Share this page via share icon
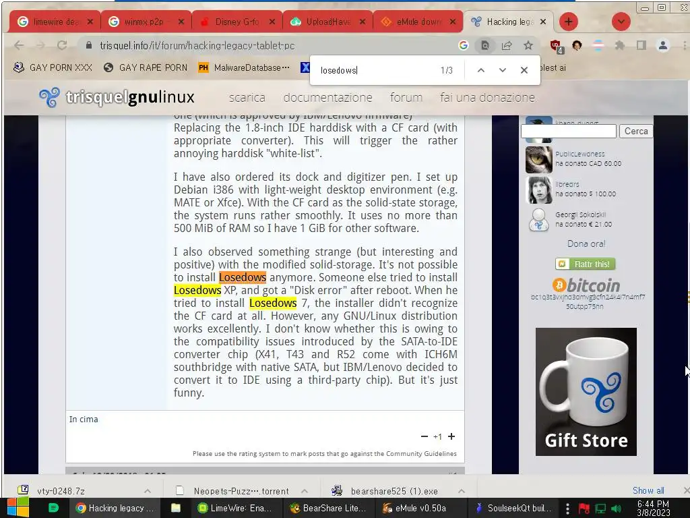 pos(507,45)
